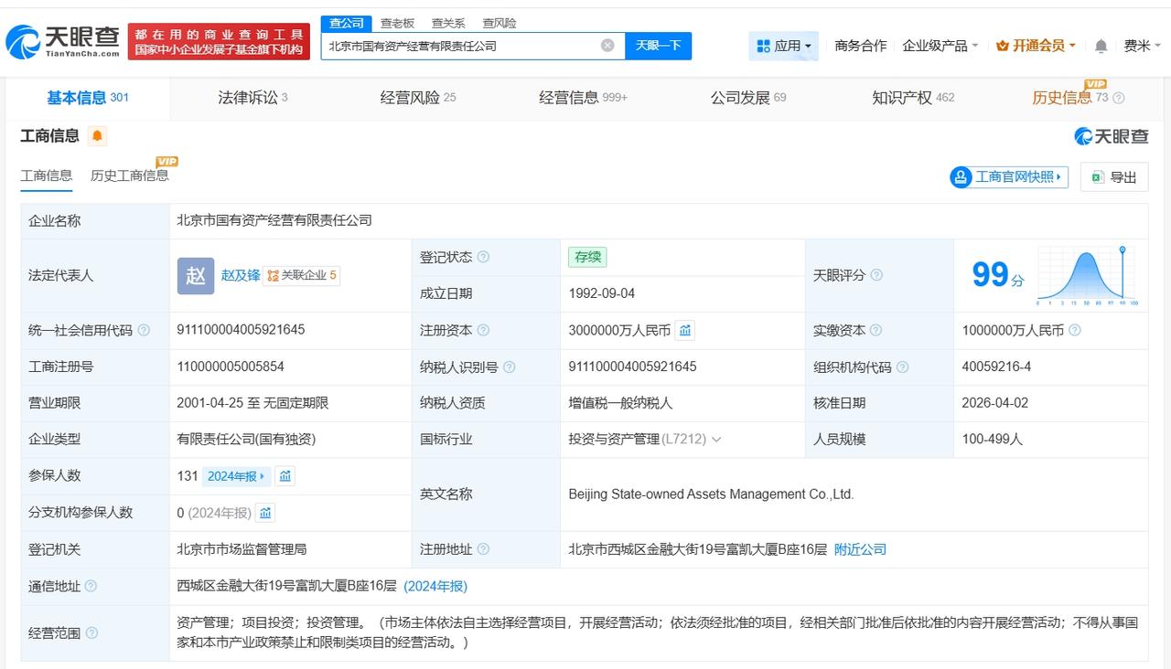Clear search box with the X icon

click(607, 46)
